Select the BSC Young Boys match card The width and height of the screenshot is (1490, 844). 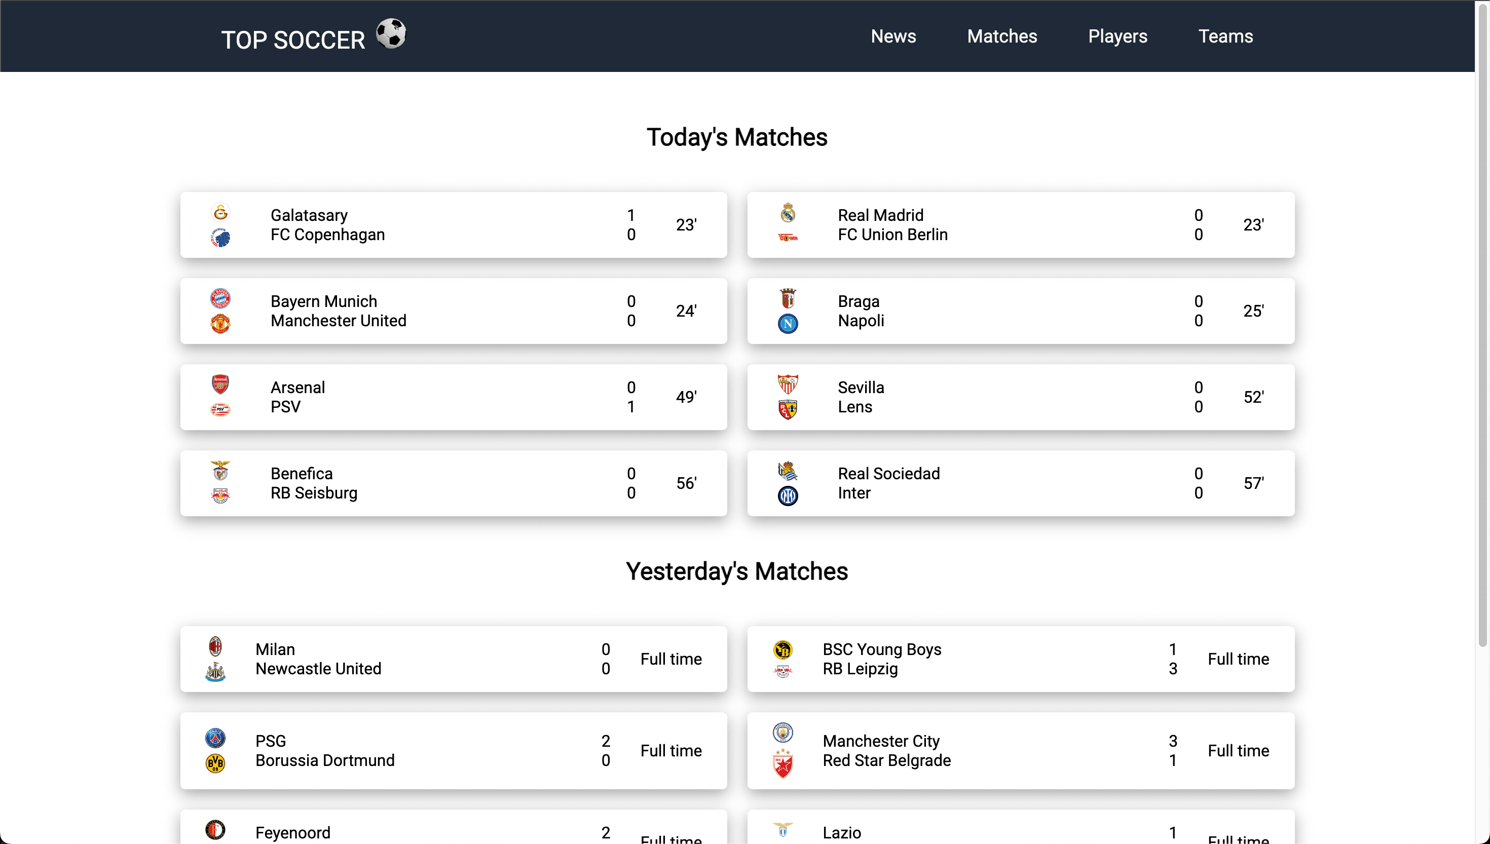point(1020,659)
